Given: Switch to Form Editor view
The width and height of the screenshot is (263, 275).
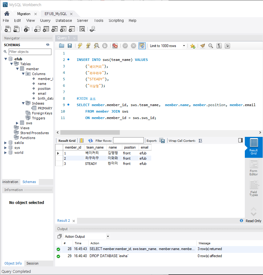Looking at the screenshot, I should [253, 168].
